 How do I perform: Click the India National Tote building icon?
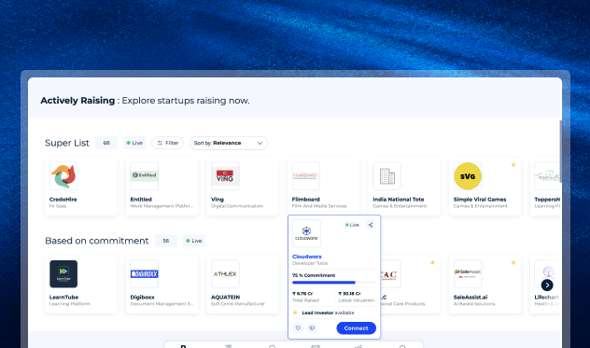pyautogui.click(x=386, y=176)
